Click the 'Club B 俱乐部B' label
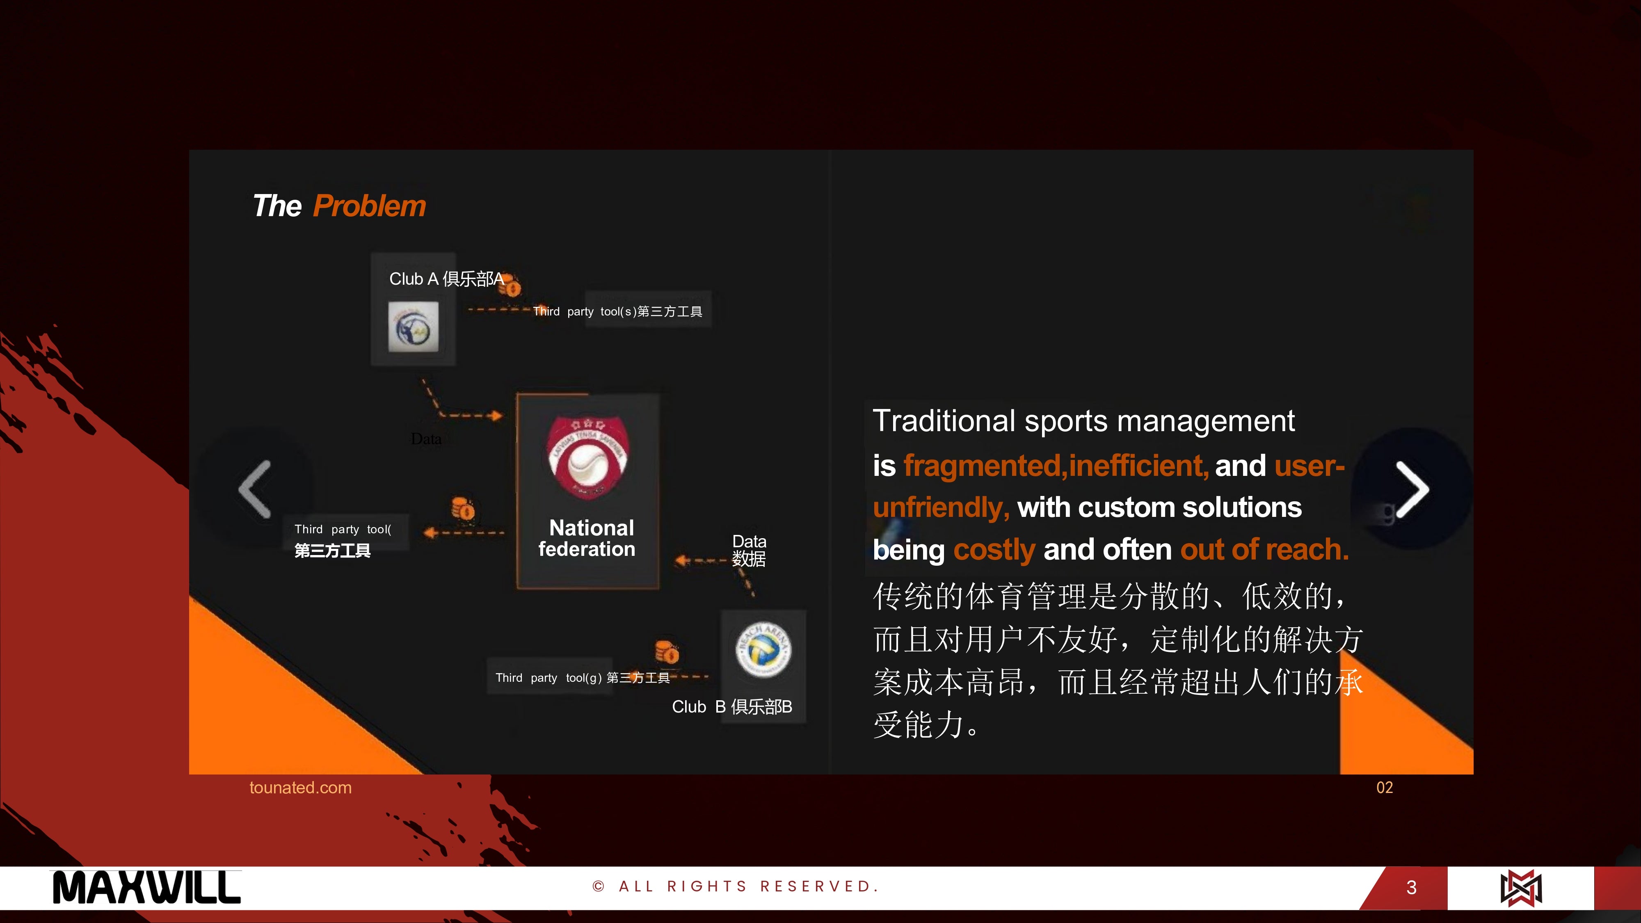This screenshot has width=1641, height=923. point(732,707)
